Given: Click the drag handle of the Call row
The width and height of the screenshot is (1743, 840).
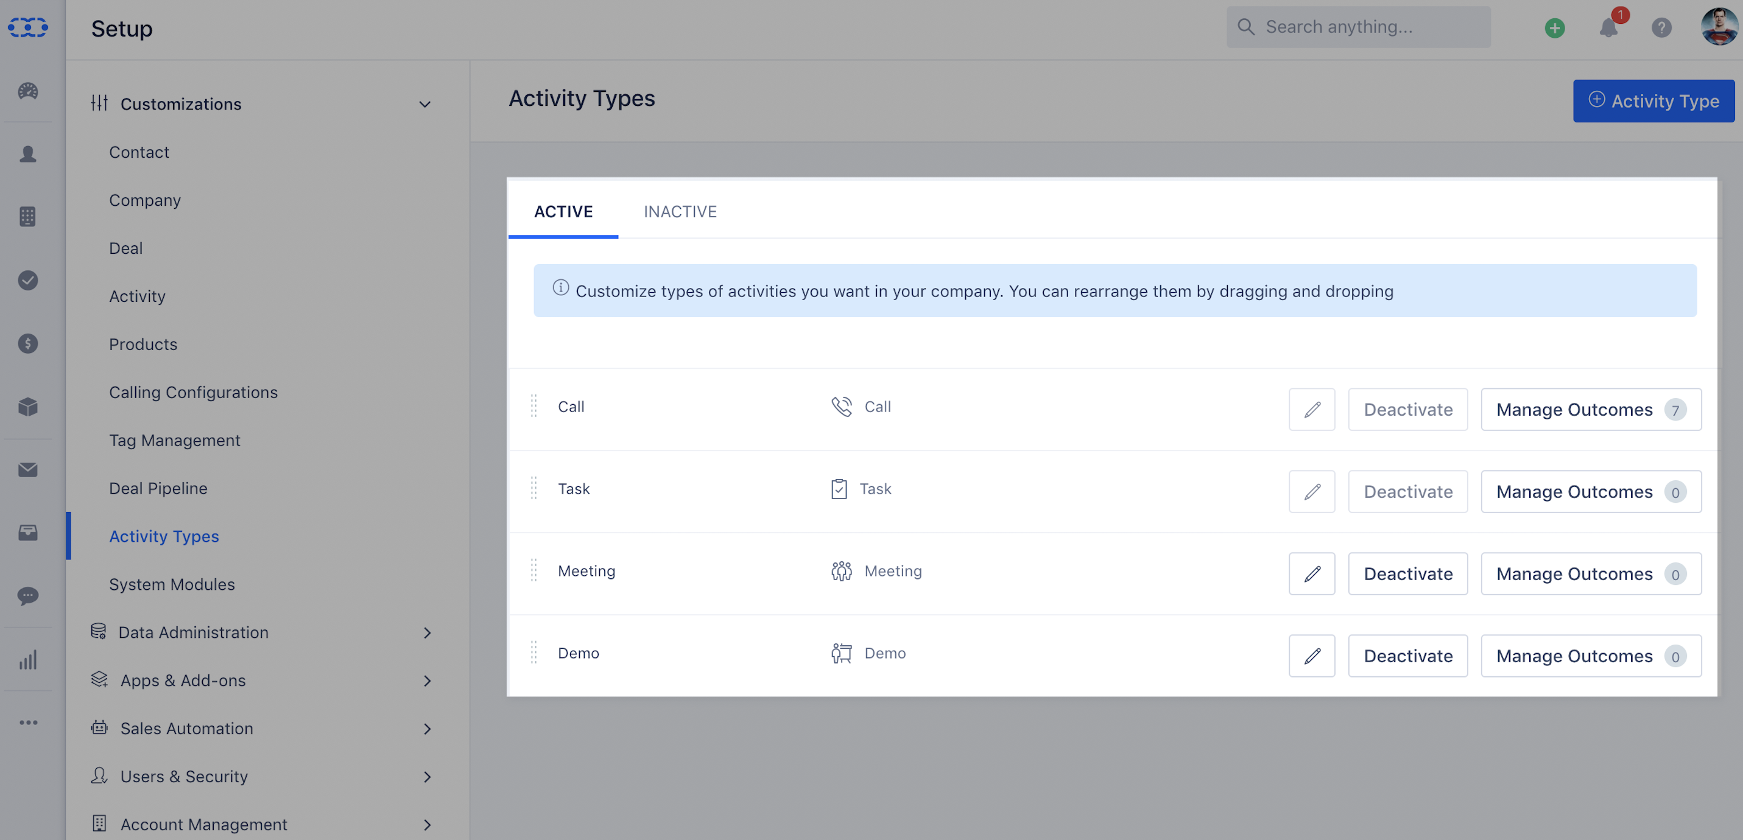Looking at the screenshot, I should [534, 406].
